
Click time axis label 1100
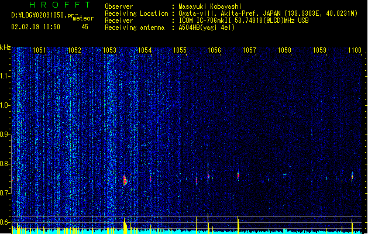355,50
